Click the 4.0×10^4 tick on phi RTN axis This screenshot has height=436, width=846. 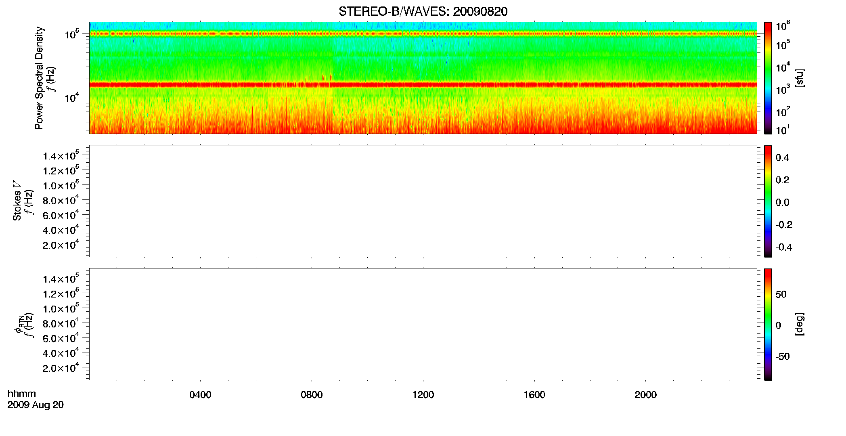point(61,352)
